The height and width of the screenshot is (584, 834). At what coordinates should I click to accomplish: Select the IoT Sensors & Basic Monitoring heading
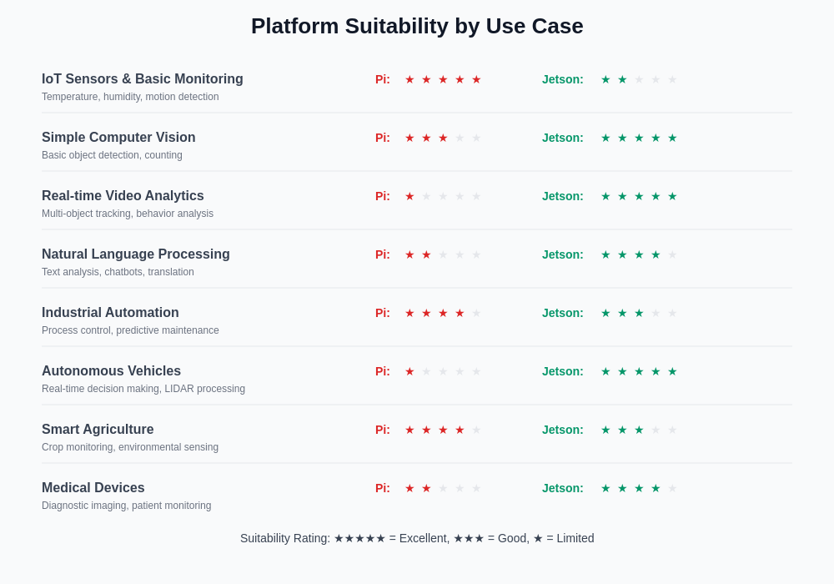143,79
